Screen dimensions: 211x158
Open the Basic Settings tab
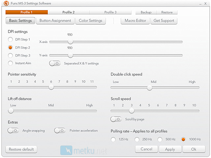pyautogui.click(x=20, y=21)
